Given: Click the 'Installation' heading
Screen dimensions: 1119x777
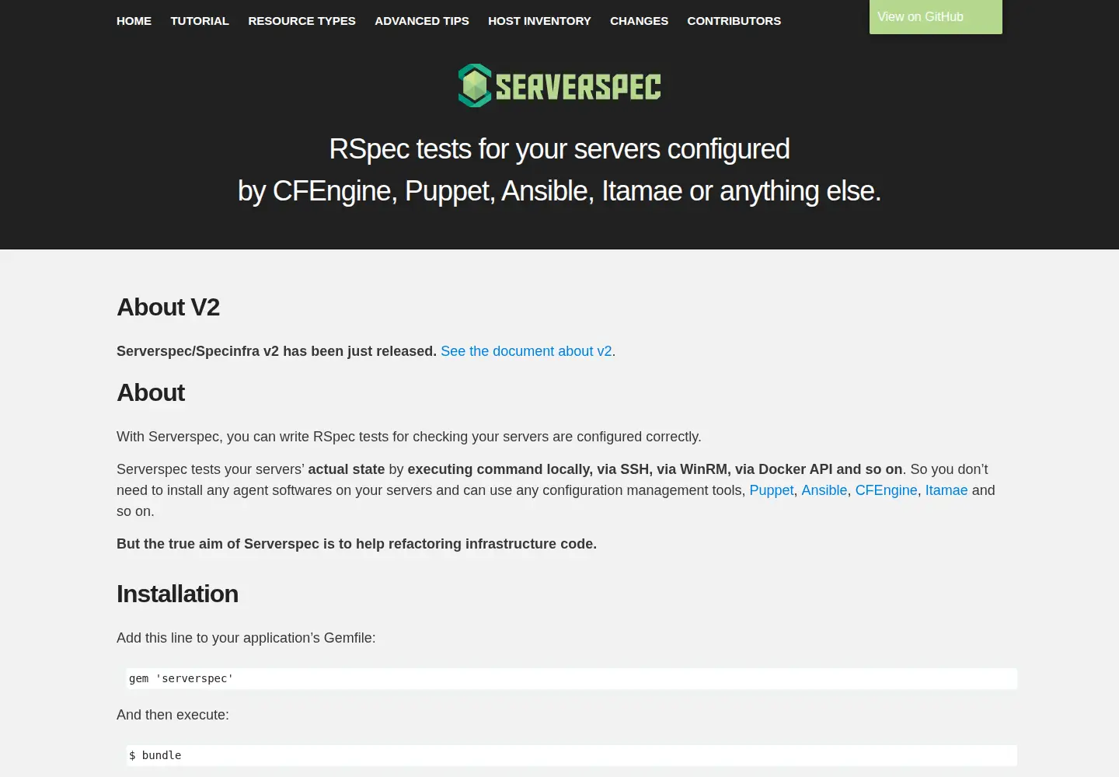Looking at the screenshot, I should coord(177,594).
